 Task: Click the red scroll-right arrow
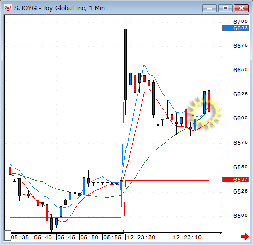245,236
